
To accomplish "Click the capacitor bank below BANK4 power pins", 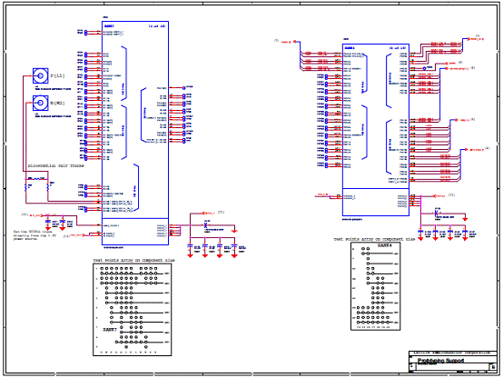I will coord(448,234).
